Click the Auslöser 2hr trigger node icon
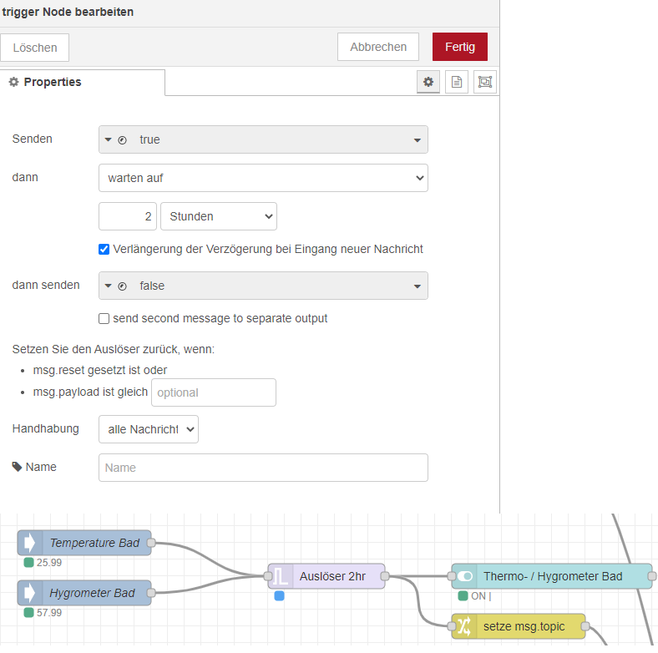 (279, 576)
